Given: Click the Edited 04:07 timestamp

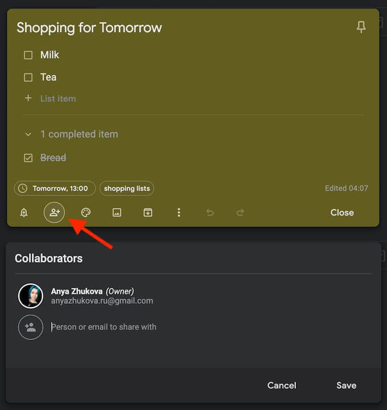Looking at the screenshot, I should click(x=347, y=188).
